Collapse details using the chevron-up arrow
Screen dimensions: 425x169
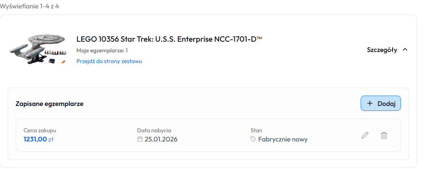click(405, 50)
